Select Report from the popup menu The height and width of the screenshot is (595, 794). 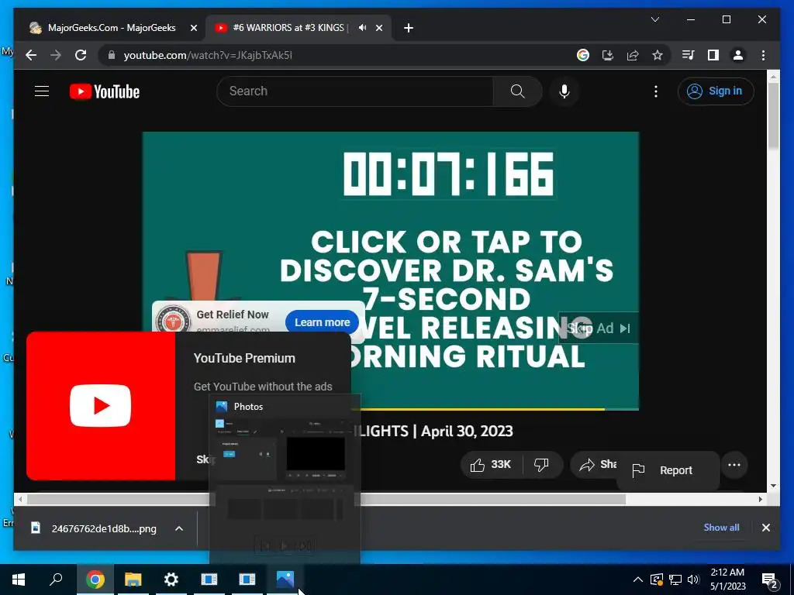click(668, 470)
